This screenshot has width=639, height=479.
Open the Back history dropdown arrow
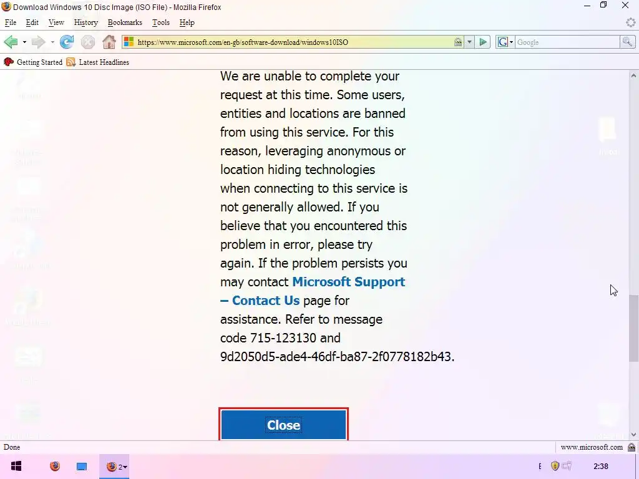coord(24,42)
